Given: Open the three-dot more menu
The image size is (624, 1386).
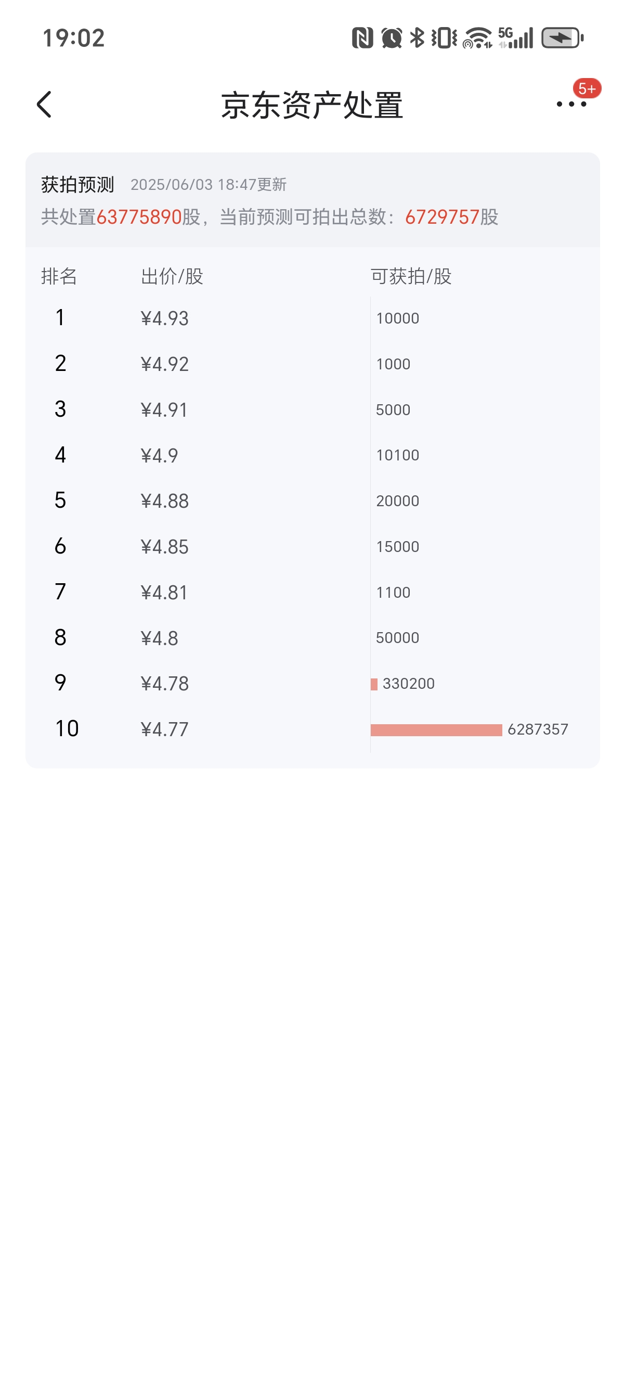Looking at the screenshot, I should point(571,104).
